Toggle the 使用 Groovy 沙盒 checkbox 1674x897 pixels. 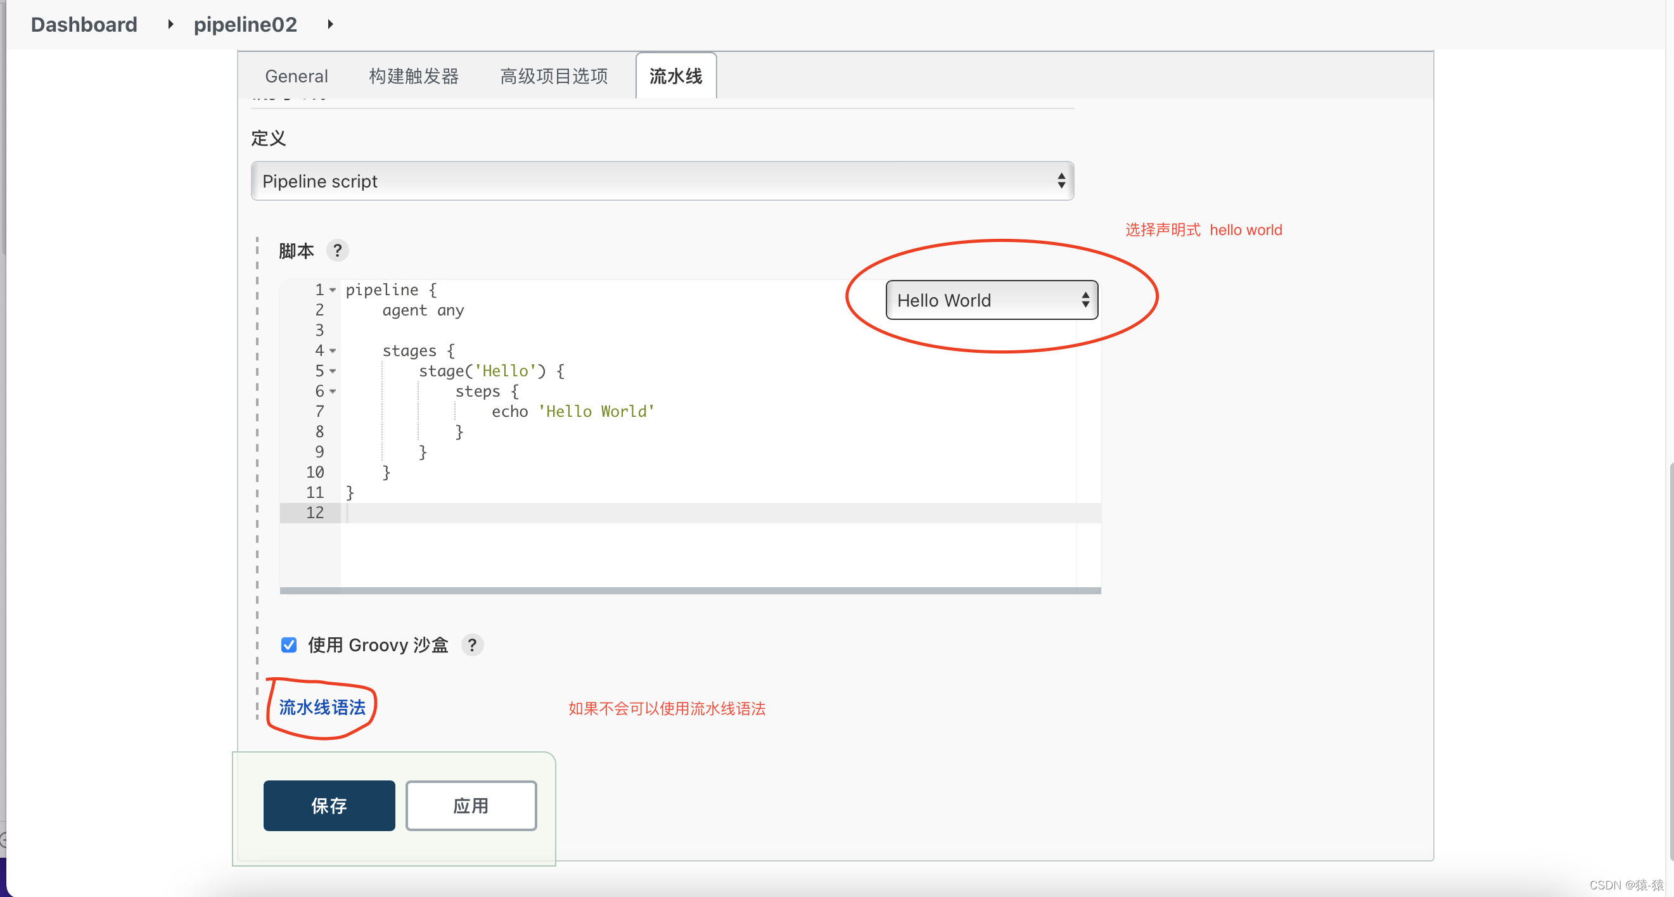(288, 645)
